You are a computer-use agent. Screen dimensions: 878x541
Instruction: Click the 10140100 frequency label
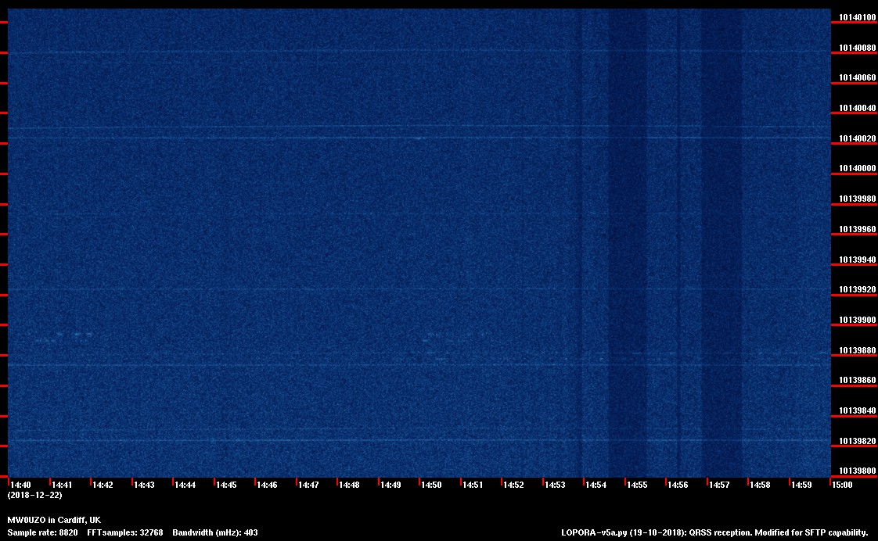(x=855, y=17)
